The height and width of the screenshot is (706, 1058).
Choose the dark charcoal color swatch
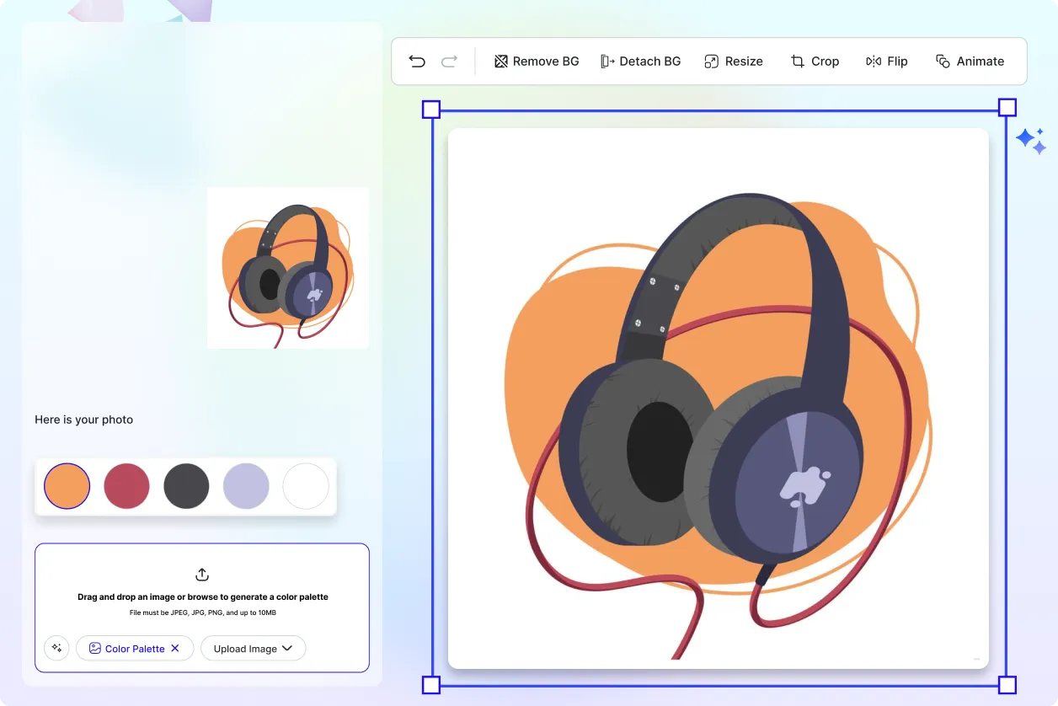(x=186, y=486)
